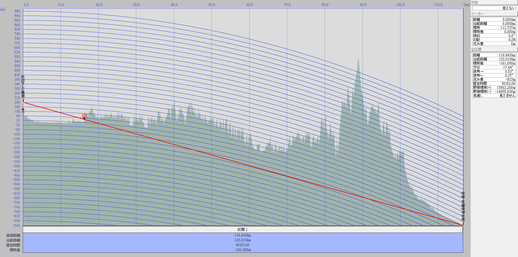Select the 方位 17.44° row
Screen dimensions: 518x257
click(x=494, y=67)
